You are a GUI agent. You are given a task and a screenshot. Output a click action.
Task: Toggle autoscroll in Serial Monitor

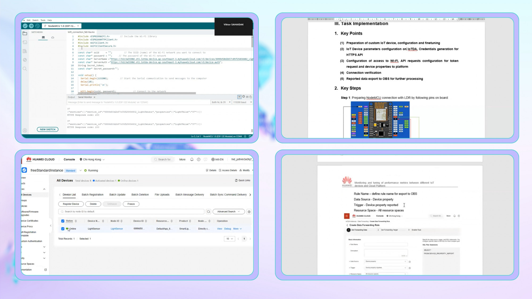point(239,97)
